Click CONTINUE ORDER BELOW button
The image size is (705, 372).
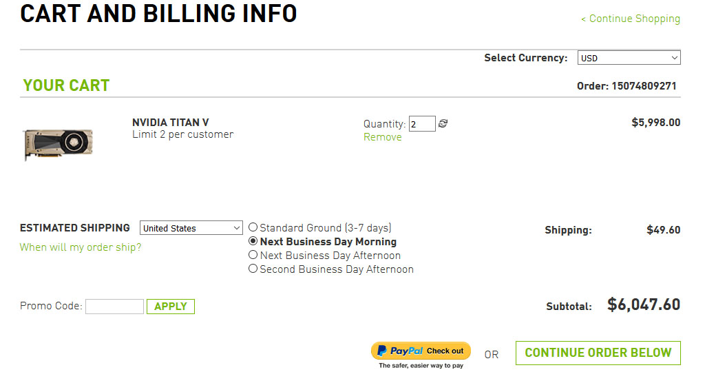point(598,353)
